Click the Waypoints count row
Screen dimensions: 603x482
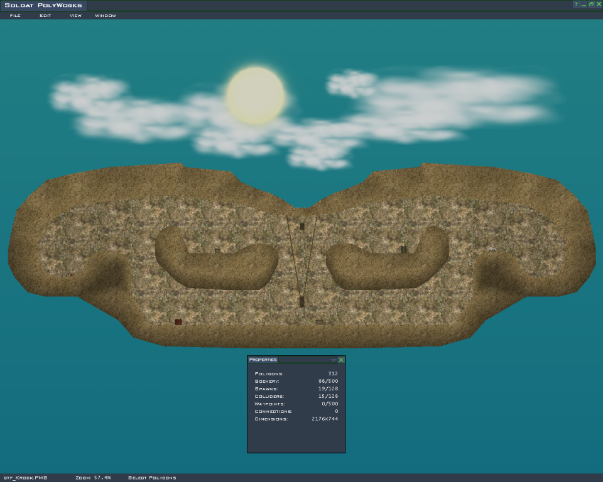pos(296,404)
